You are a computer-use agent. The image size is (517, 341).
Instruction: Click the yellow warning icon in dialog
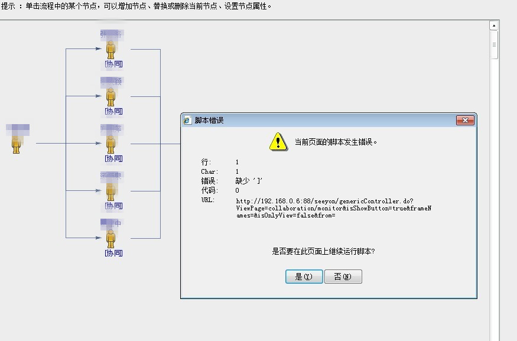(278, 142)
